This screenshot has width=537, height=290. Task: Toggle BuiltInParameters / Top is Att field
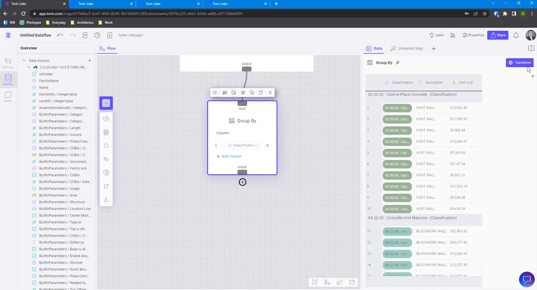[x=34, y=229]
